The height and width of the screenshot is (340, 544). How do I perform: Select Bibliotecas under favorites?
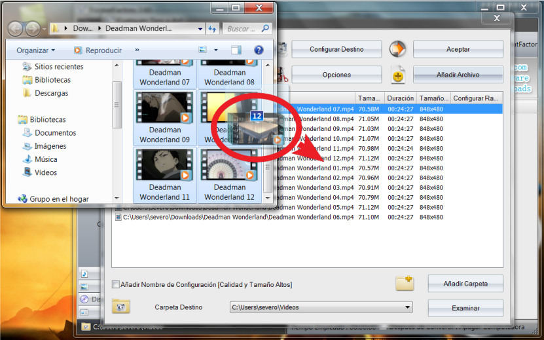46,80
